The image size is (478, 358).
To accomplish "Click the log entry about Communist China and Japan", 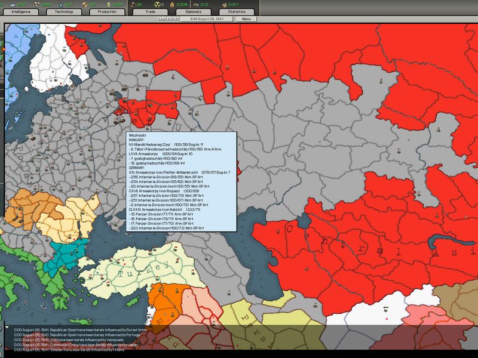I will pos(76,345).
